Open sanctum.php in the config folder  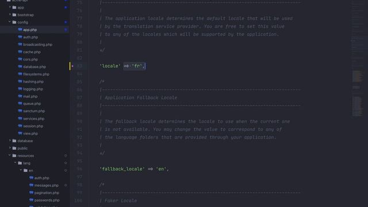pyautogui.click(x=34, y=111)
